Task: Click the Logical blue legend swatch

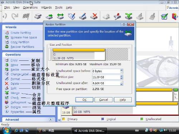Action: pyautogui.click(x=102, y=119)
